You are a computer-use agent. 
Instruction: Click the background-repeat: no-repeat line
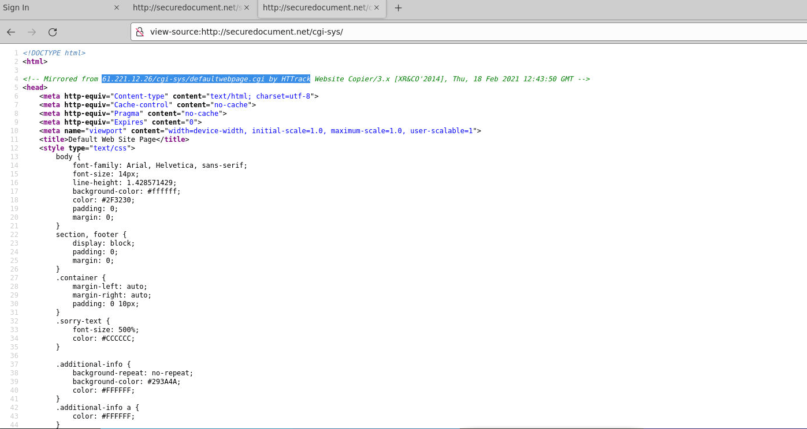point(133,373)
